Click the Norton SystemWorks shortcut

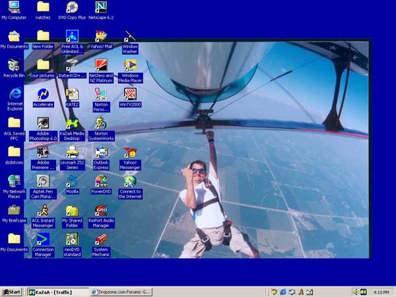coord(101,123)
